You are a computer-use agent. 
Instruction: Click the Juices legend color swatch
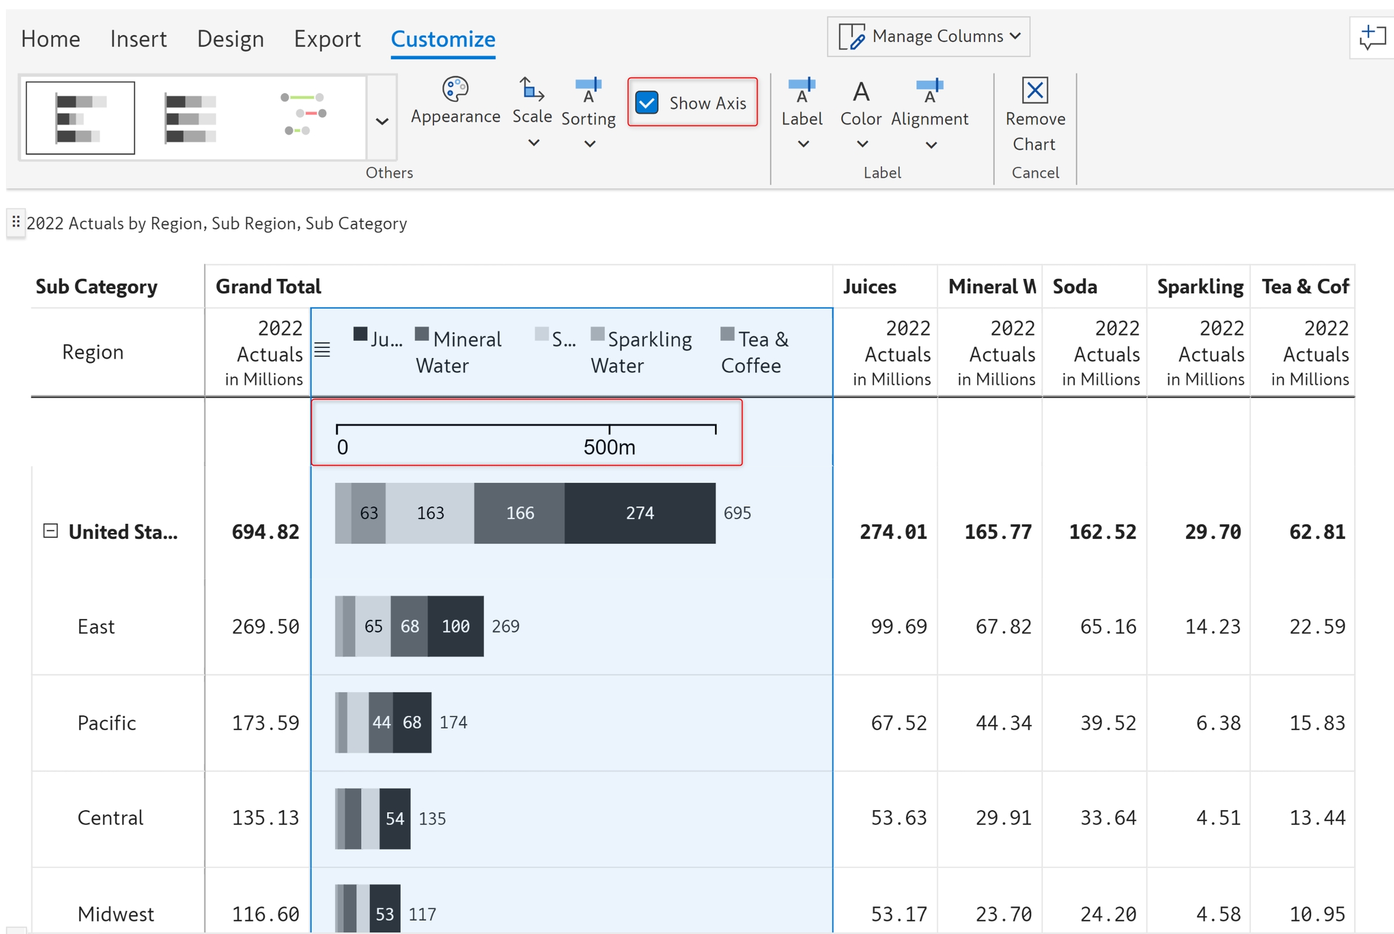361,334
